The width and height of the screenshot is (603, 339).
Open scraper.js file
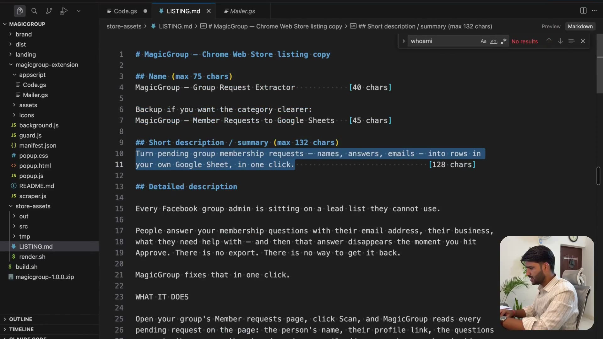[33, 196]
